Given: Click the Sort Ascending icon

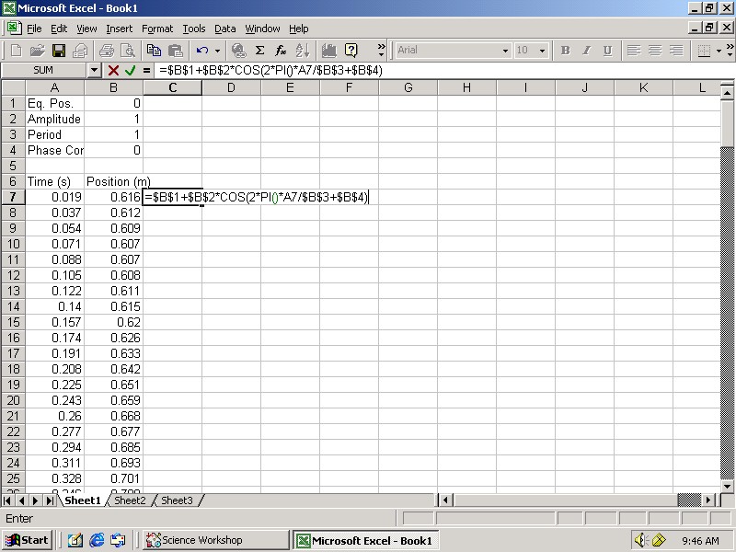Looking at the screenshot, I should point(303,51).
